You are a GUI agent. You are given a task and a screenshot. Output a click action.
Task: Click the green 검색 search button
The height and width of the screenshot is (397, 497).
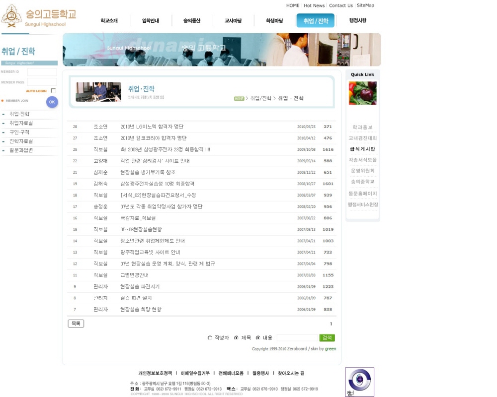tap(327, 338)
